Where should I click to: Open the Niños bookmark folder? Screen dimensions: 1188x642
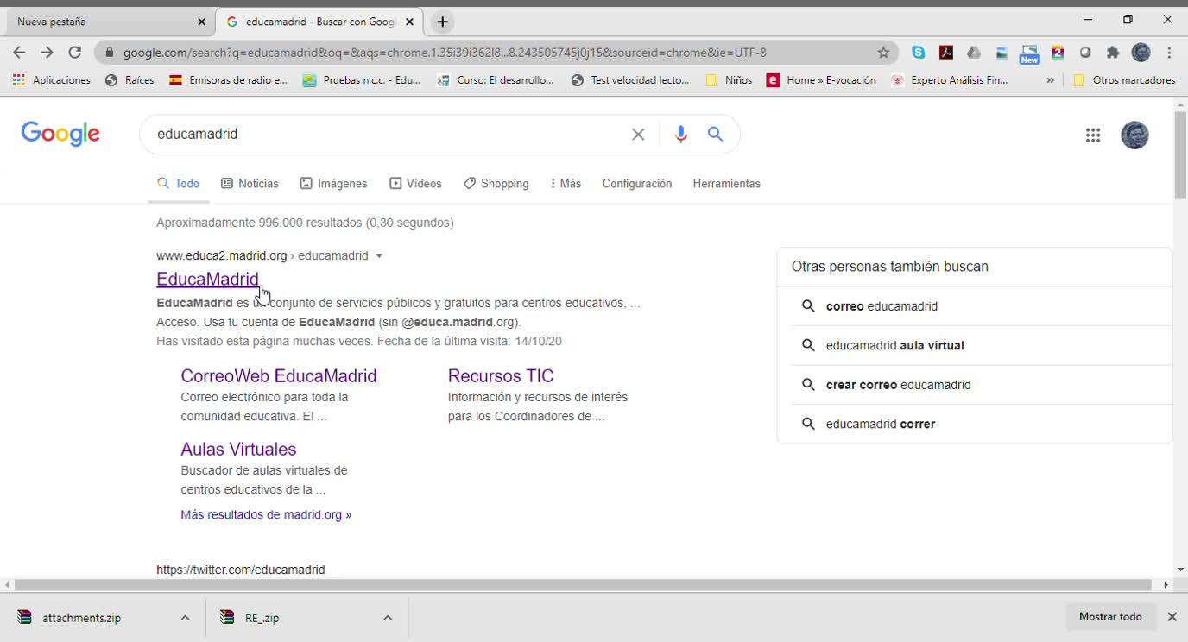pyautogui.click(x=729, y=80)
